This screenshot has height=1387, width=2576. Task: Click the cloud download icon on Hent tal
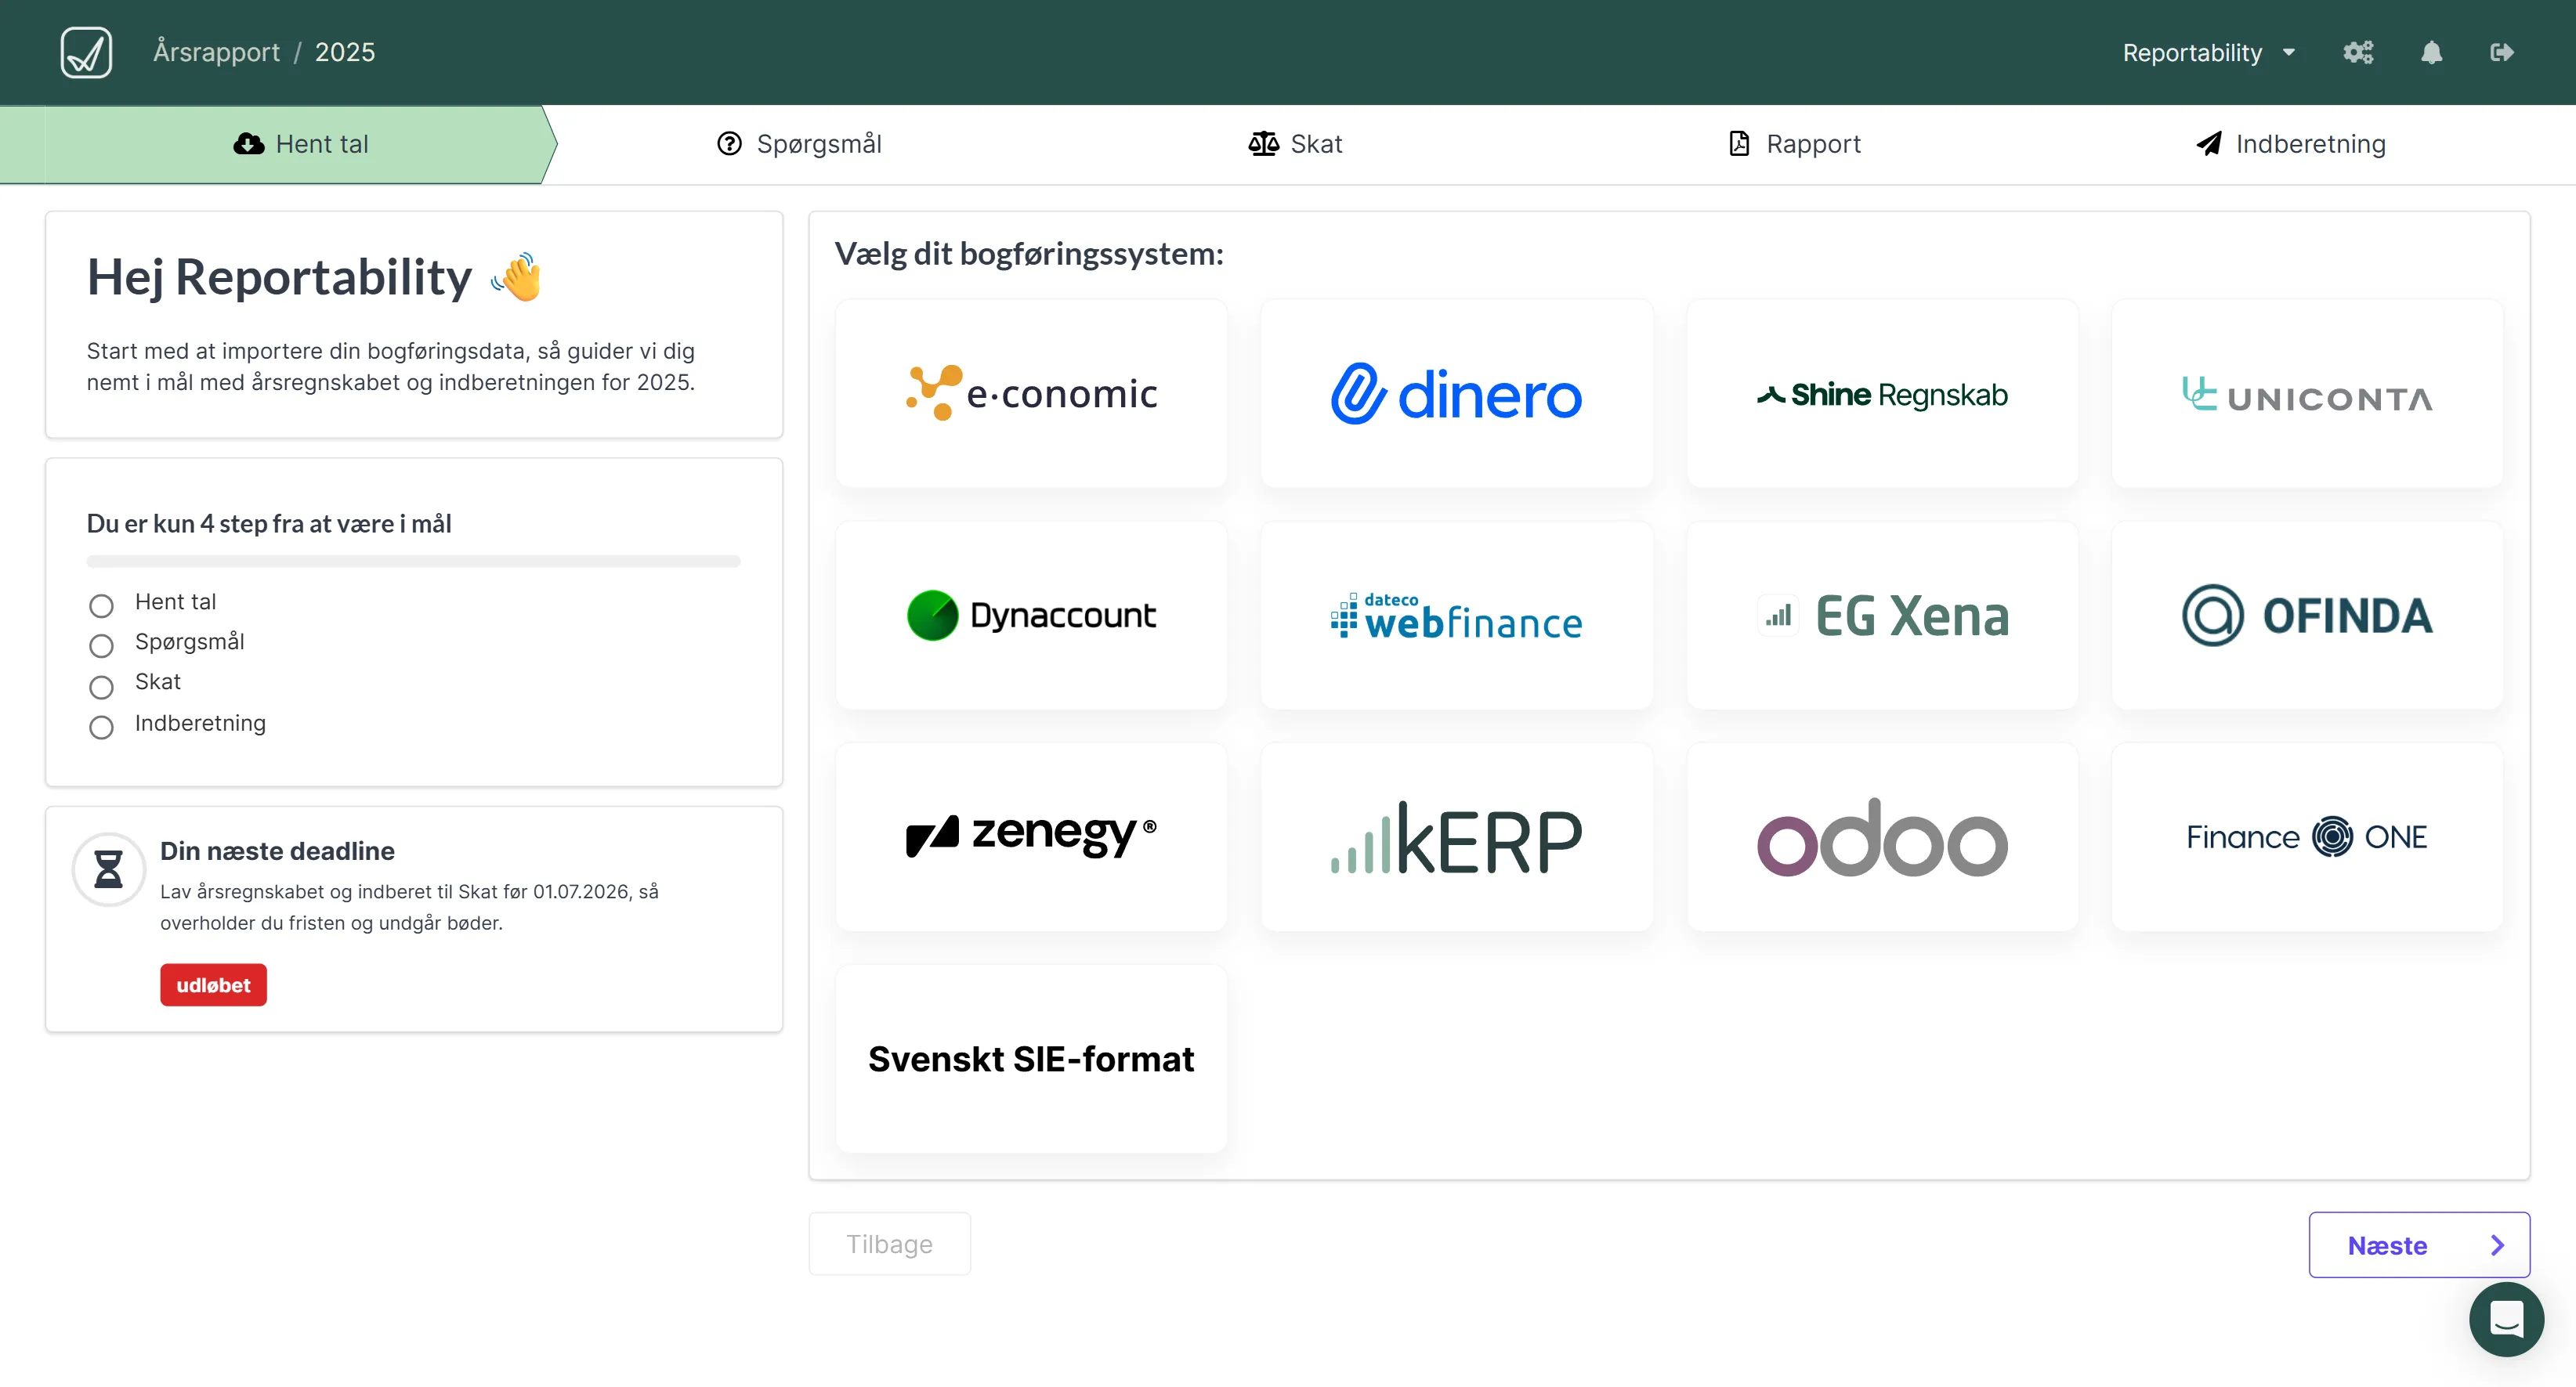[x=248, y=144]
